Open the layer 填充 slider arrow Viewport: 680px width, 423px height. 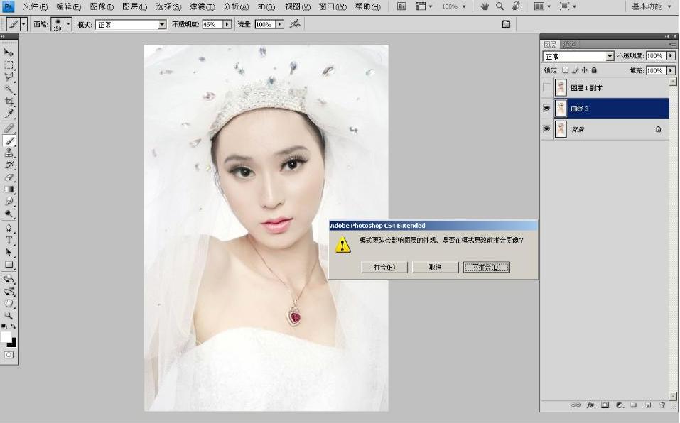pos(671,70)
